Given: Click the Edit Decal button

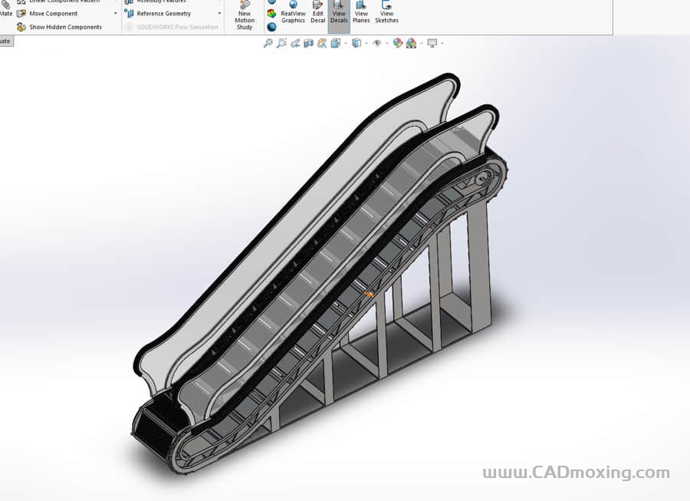Looking at the screenshot, I should click(x=317, y=13).
